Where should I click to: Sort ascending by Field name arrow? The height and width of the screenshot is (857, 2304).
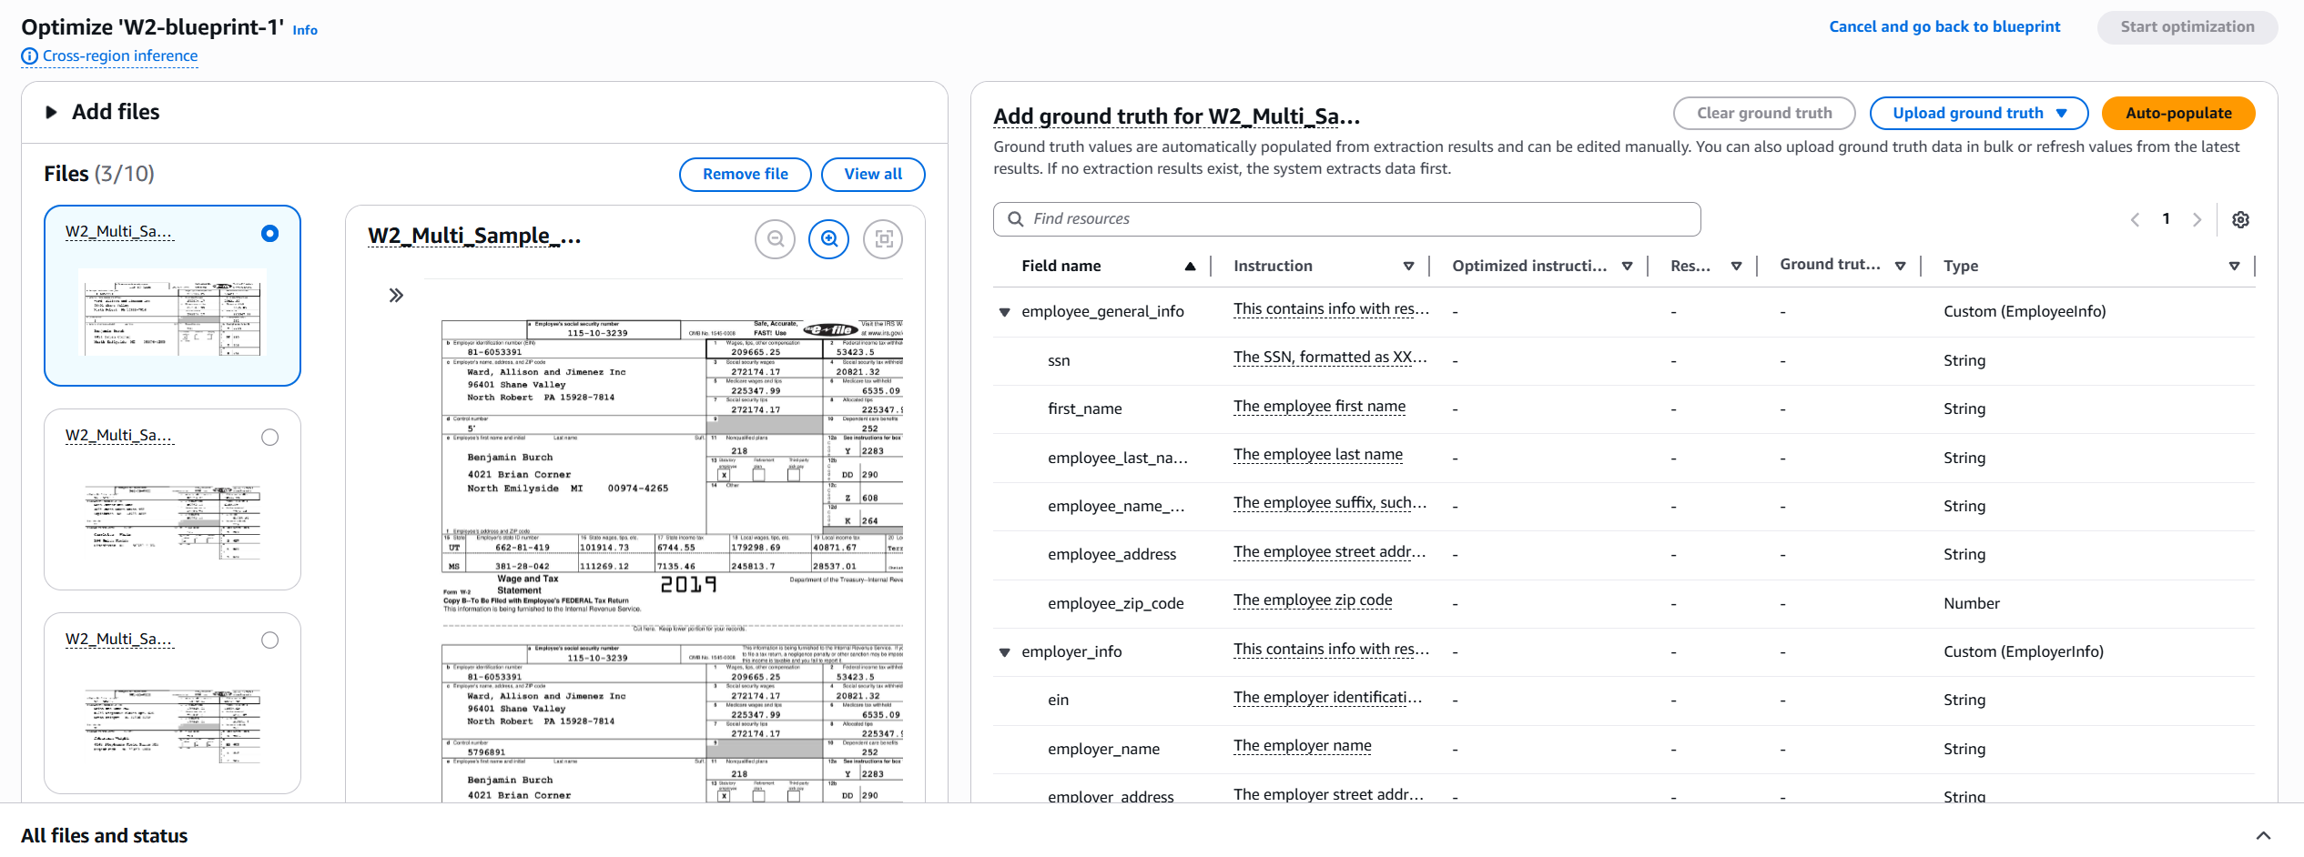tap(1190, 266)
